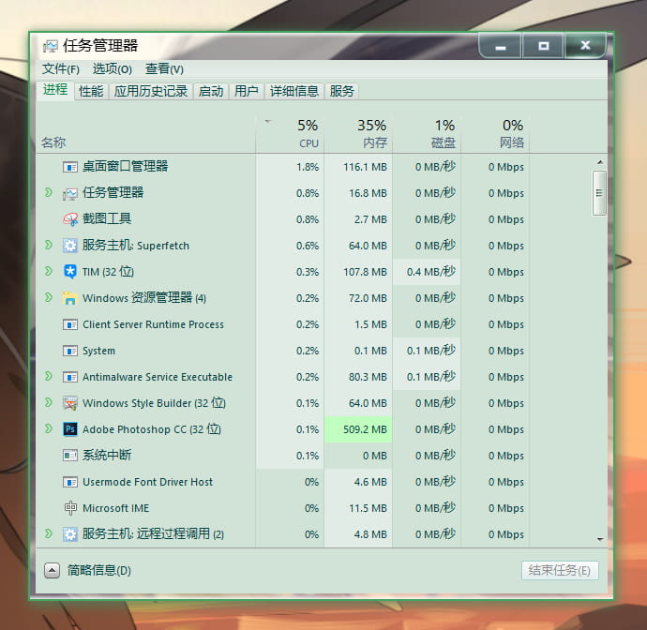Expand Windows Style Builder process group
The height and width of the screenshot is (630, 647).
pos(49,402)
